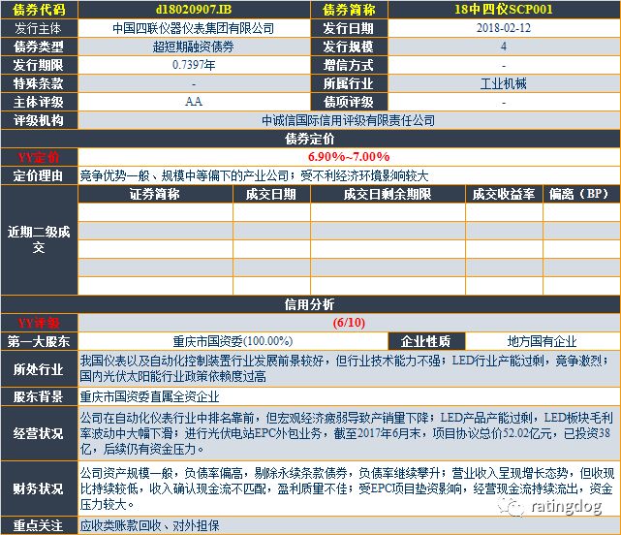Click term value 0.7397年
This screenshot has height=535, width=621.
(194, 65)
